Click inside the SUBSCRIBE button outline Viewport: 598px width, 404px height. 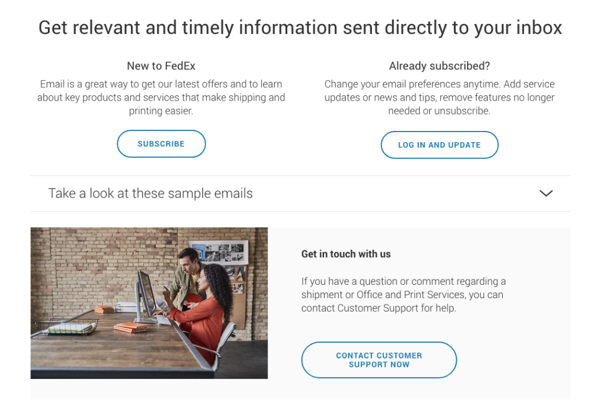[161, 143]
